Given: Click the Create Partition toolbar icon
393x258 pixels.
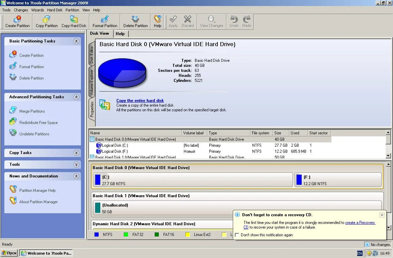Looking at the screenshot, I should [x=17, y=19].
